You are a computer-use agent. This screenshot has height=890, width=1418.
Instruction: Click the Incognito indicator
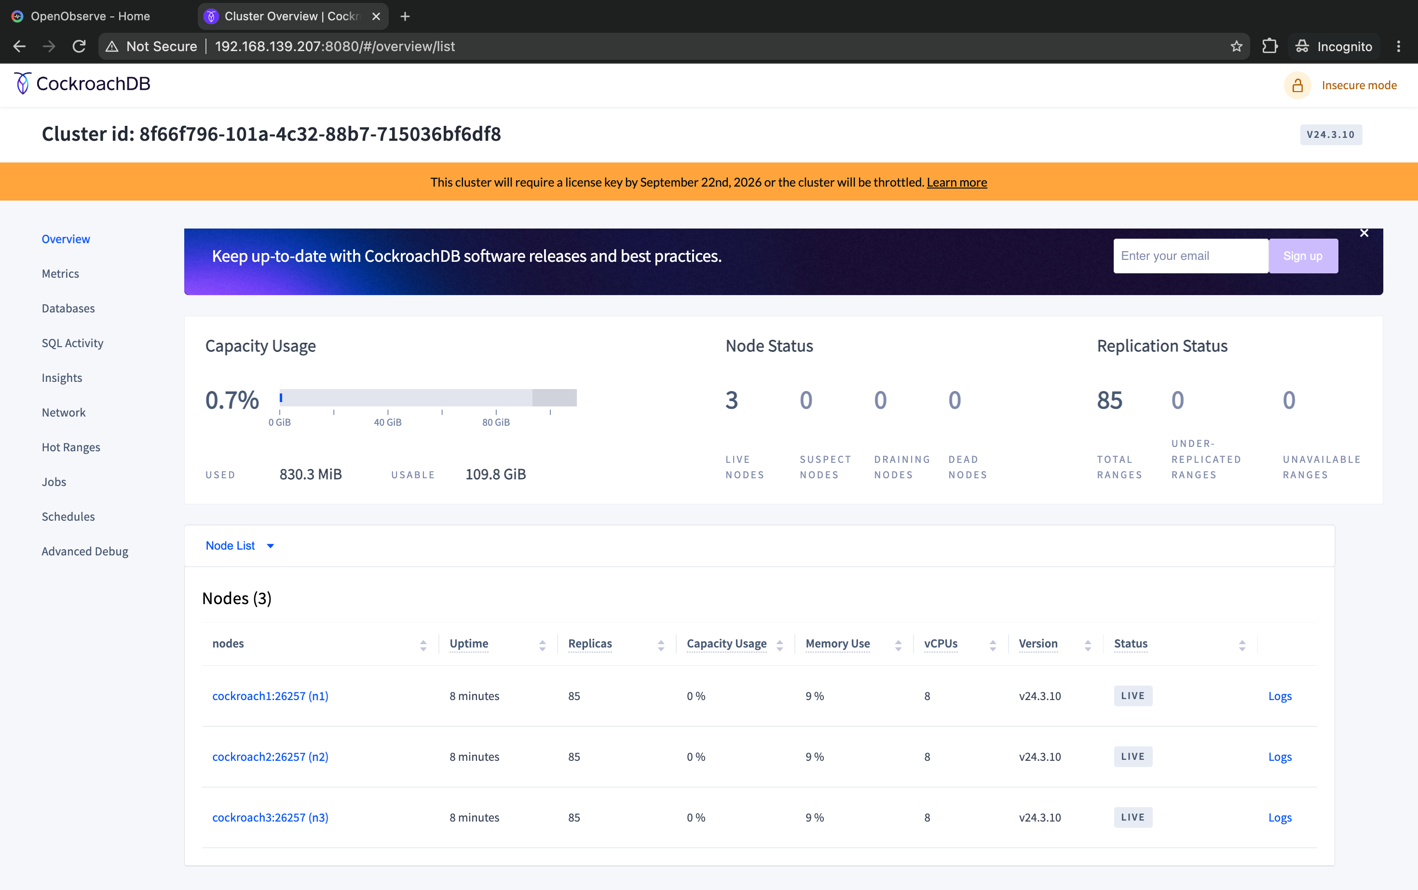point(1334,46)
